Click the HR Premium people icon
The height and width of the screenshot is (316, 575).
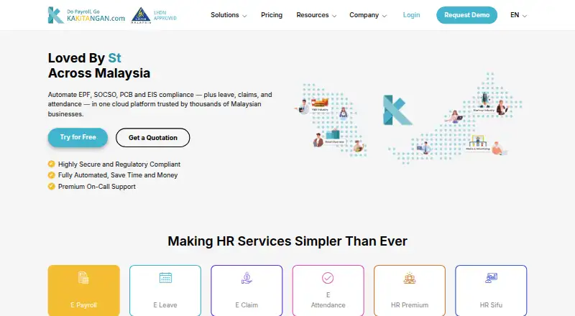[410, 278]
